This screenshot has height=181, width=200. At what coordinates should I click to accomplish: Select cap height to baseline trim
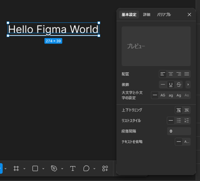coord(186,110)
